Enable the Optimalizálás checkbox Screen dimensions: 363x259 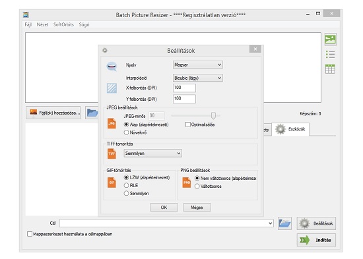coord(187,125)
